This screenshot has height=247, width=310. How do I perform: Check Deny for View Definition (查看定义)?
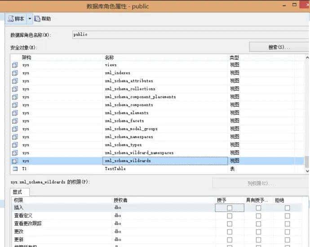[x=287, y=216]
